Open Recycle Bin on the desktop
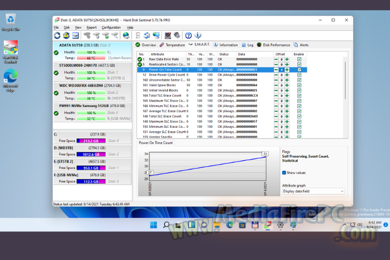The width and height of the screenshot is (390, 260). [10, 22]
